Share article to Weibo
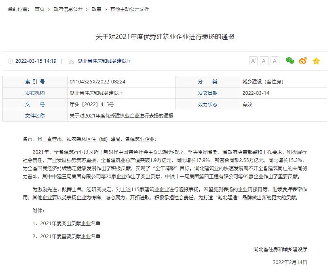 pos(303,61)
